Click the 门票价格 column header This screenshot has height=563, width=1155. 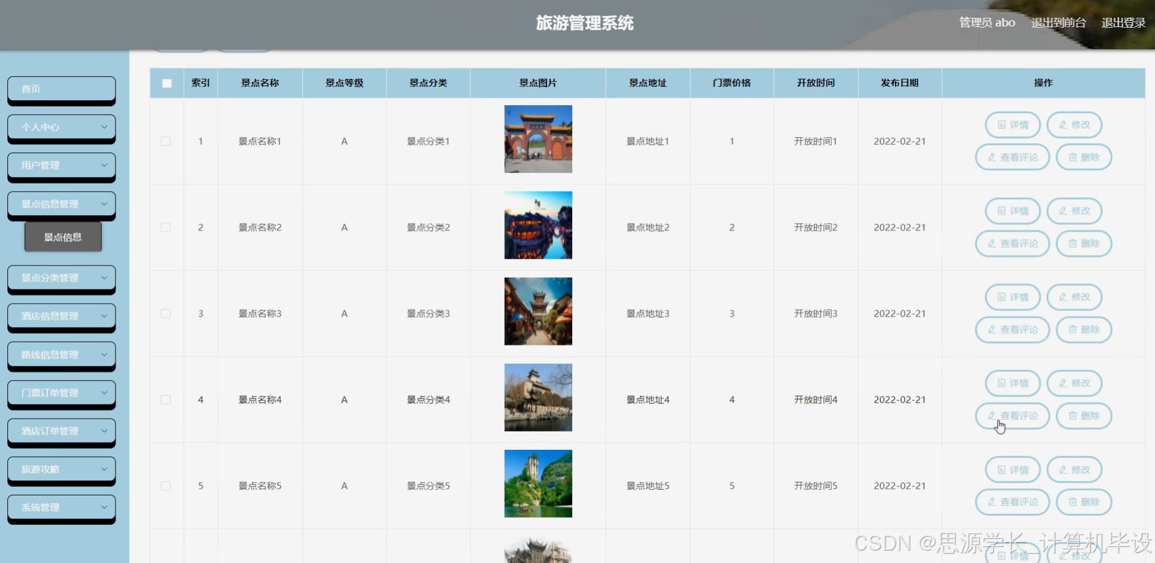point(731,83)
